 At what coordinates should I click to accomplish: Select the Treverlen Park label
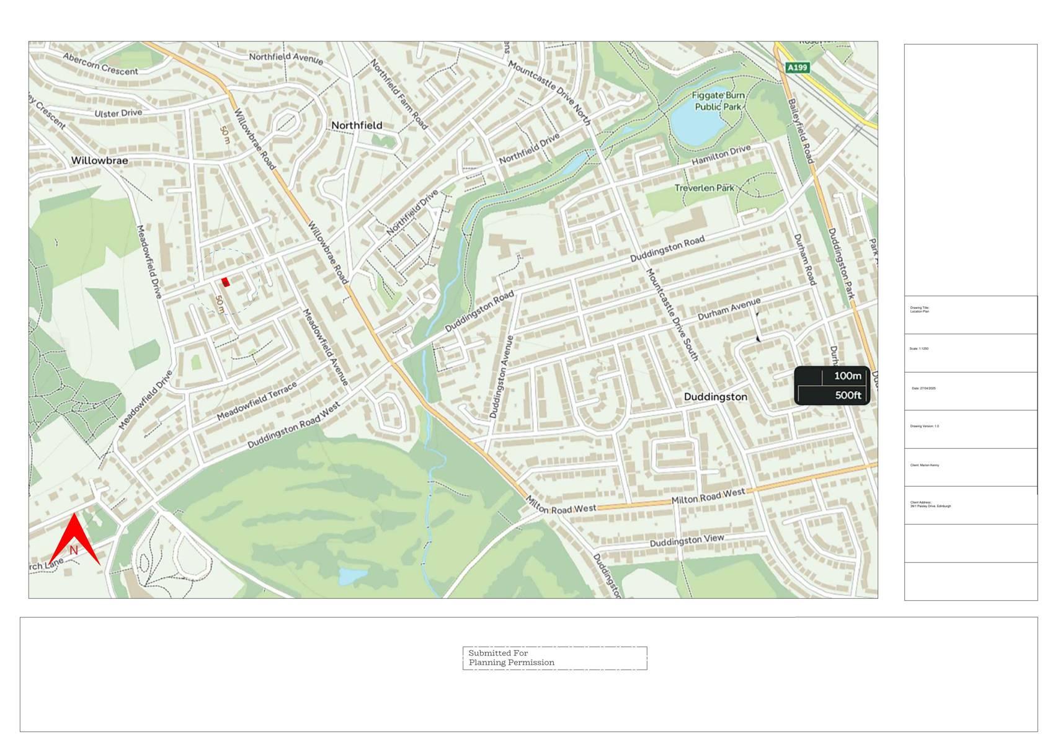[x=705, y=188]
